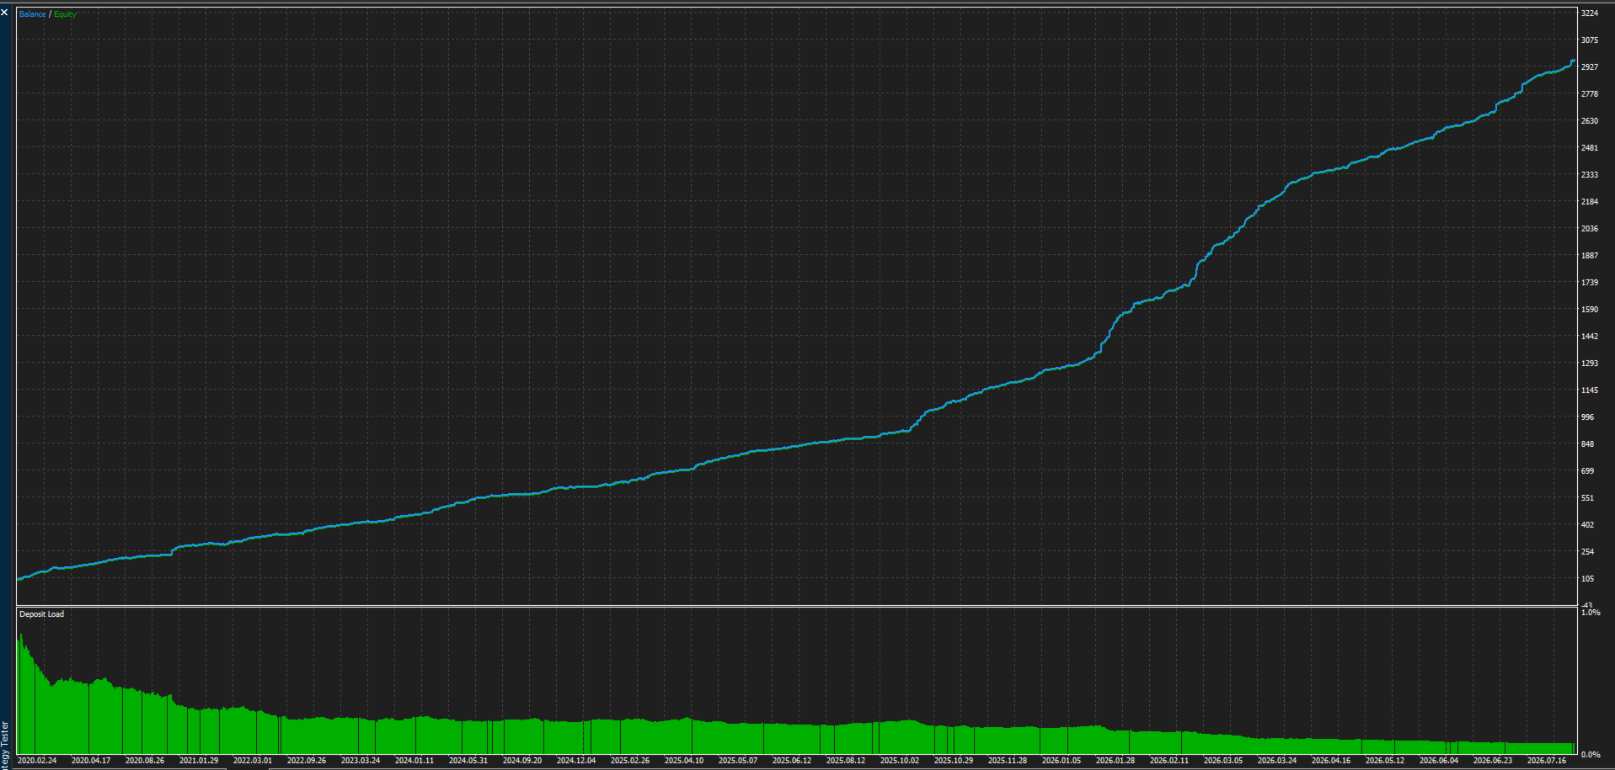Select the 1293 axis value

1590,364
